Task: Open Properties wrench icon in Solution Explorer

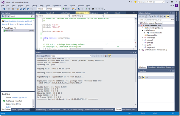Action: click(x=165, y=16)
